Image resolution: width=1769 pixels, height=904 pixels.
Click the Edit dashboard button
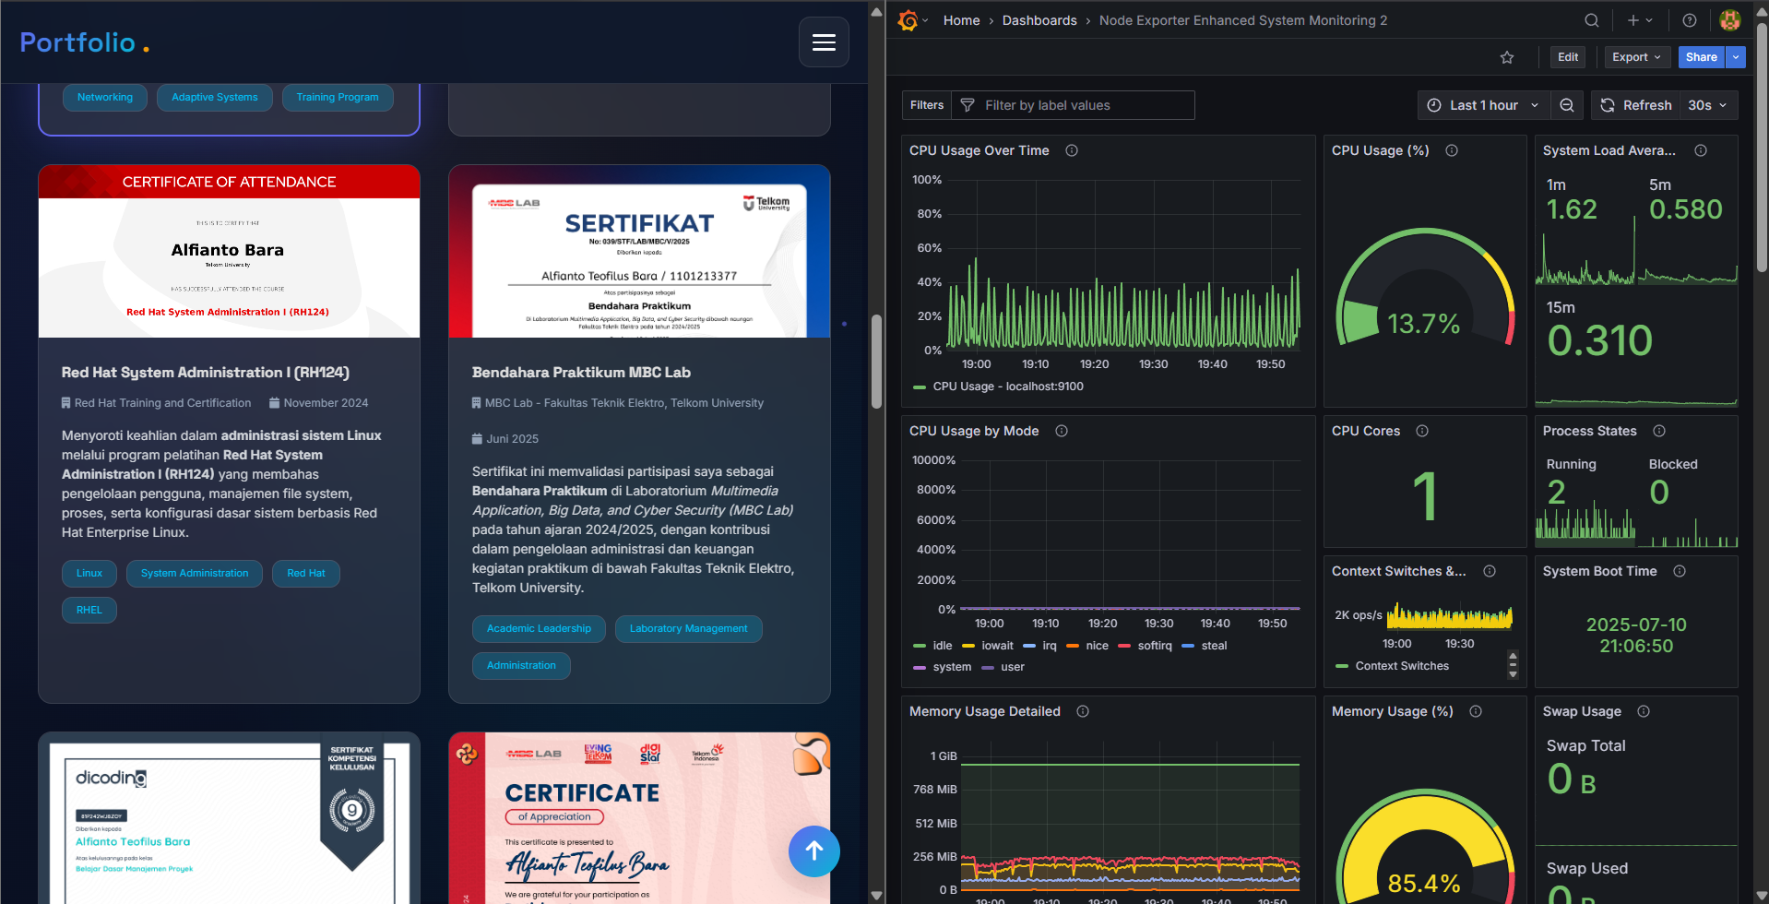pos(1568,57)
